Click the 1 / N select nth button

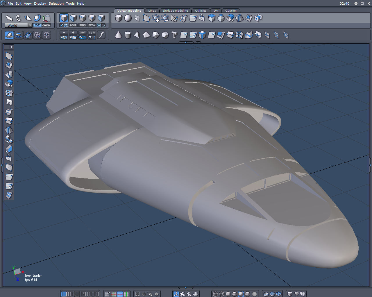click(x=92, y=33)
